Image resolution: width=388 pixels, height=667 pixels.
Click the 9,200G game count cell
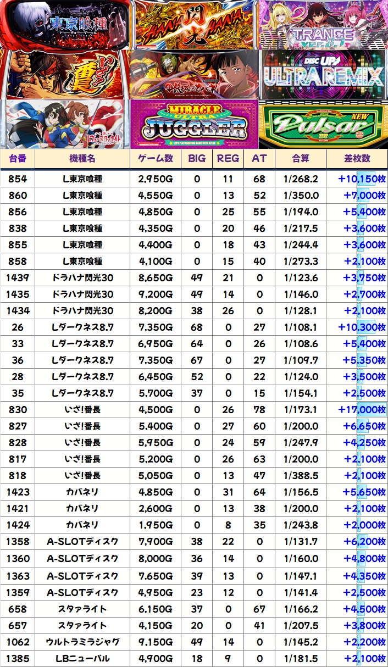point(156,294)
